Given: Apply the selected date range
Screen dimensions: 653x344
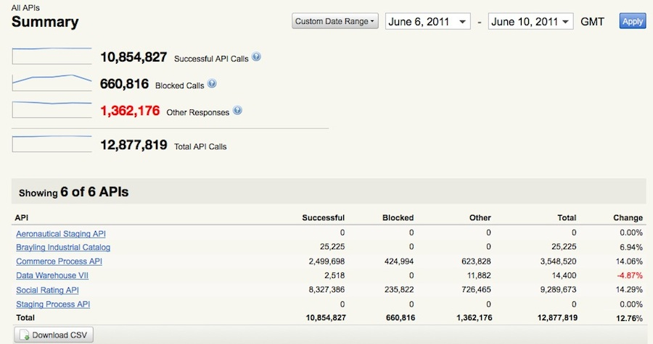Looking at the screenshot, I should 632,21.
